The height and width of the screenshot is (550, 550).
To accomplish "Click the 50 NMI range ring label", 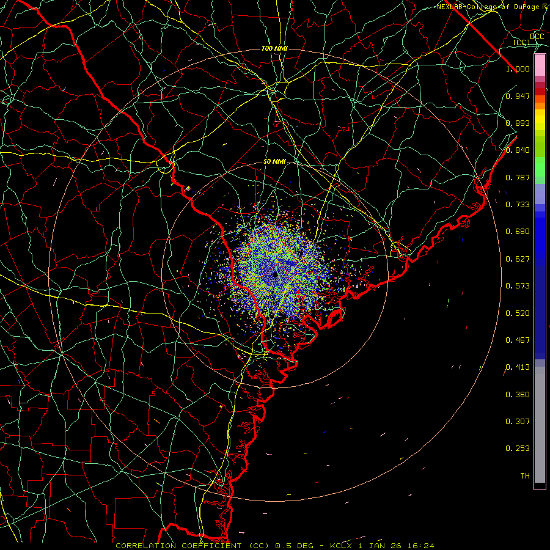I will [274, 162].
